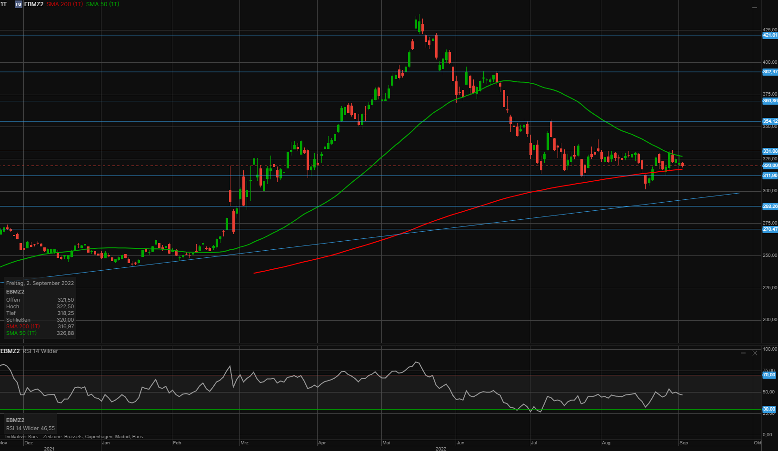Image resolution: width=778 pixels, height=451 pixels.
Task: Select the 288,26 support level tag
Action: coord(770,206)
